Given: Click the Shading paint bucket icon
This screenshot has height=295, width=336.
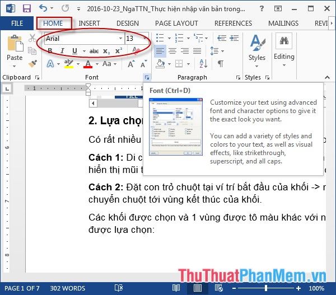Looking at the screenshot, I should coord(160,64).
